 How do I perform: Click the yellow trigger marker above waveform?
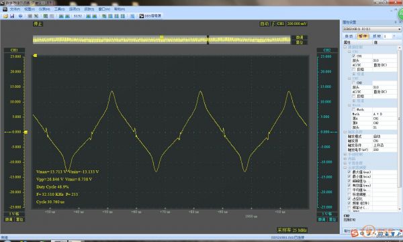point(162,37)
